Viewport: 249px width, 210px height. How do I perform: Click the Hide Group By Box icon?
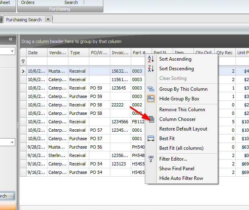(x=151, y=99)
